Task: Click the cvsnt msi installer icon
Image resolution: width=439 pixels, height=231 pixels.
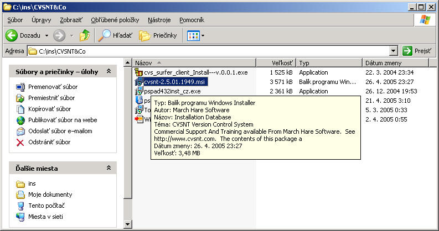Action: [139, 82]
